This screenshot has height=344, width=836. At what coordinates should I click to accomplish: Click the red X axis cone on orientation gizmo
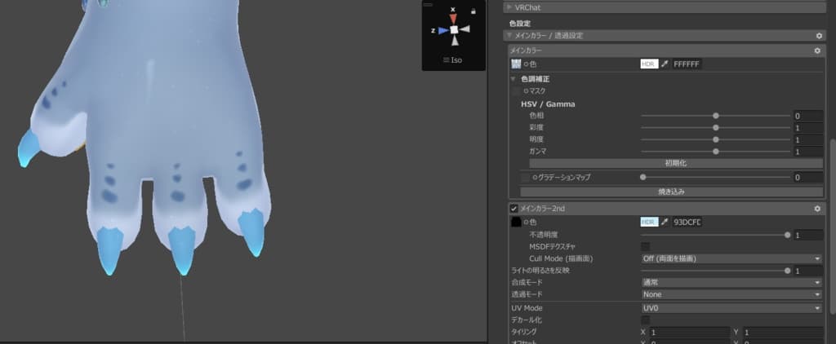(x=453, y=19)
